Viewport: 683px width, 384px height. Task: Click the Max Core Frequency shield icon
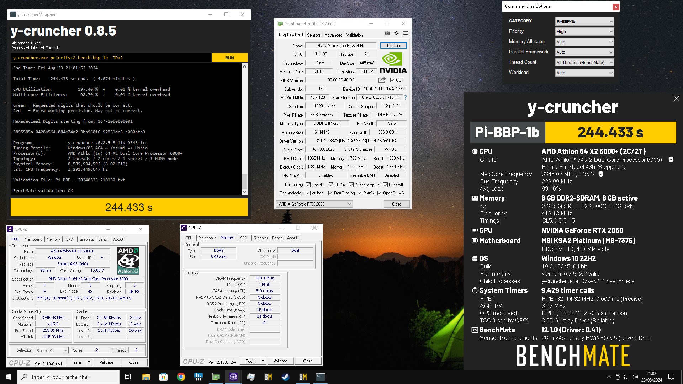[x=601, y=174]
